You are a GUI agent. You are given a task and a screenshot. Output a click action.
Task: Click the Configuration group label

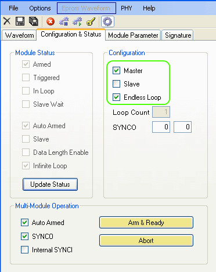(x=127, y=53)
